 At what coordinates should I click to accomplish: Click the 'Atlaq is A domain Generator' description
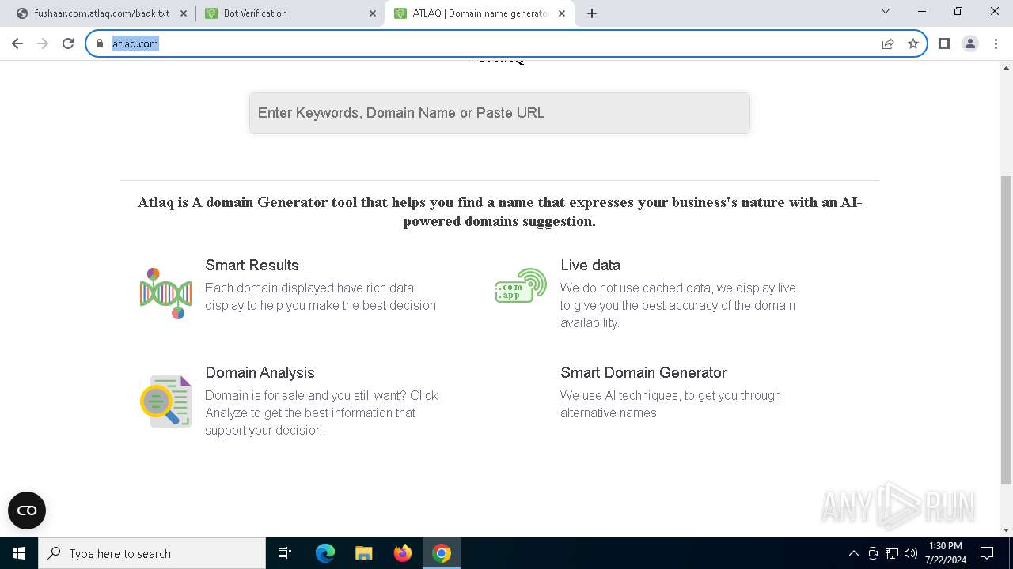pos(499,212)
